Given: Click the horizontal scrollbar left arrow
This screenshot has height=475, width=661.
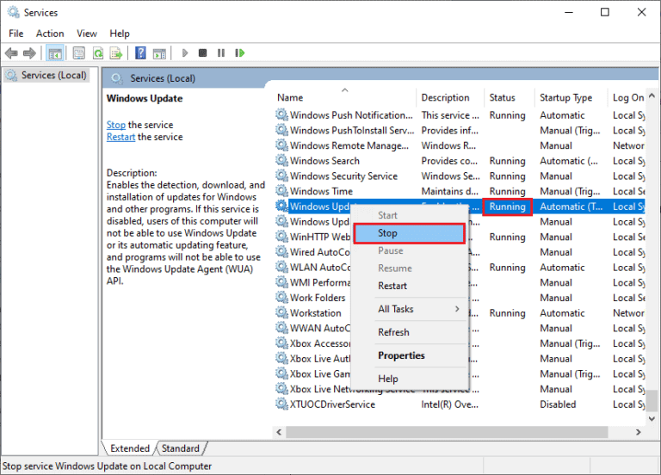Looking at the screenshot, I should (x=279, y=432).
